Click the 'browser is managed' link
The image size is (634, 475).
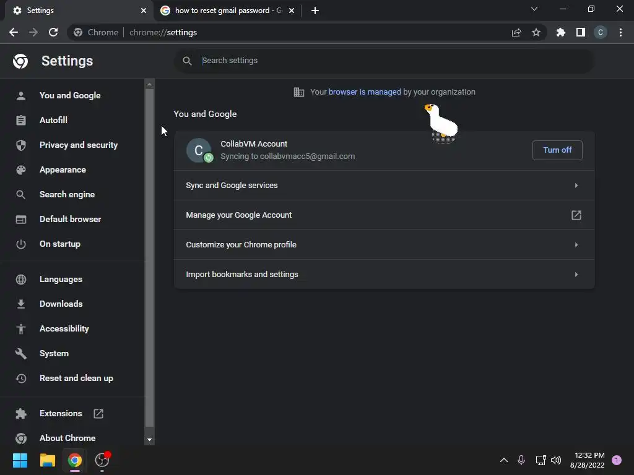[x=364, y=92]
